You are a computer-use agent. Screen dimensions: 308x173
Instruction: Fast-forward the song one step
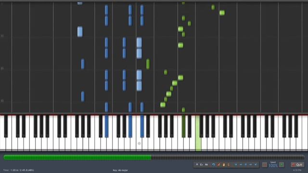click(251, 164)
